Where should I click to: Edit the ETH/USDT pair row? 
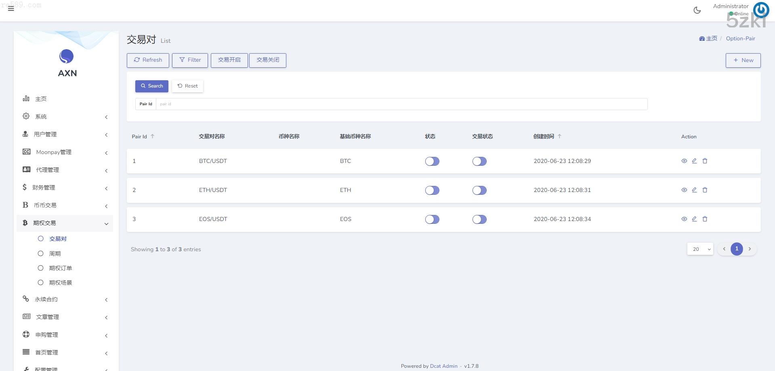click(694, 190)
